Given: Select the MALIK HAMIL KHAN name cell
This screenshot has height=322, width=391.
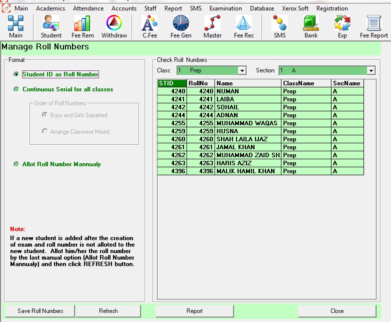Looking at the screenshot, I should 248,171.
